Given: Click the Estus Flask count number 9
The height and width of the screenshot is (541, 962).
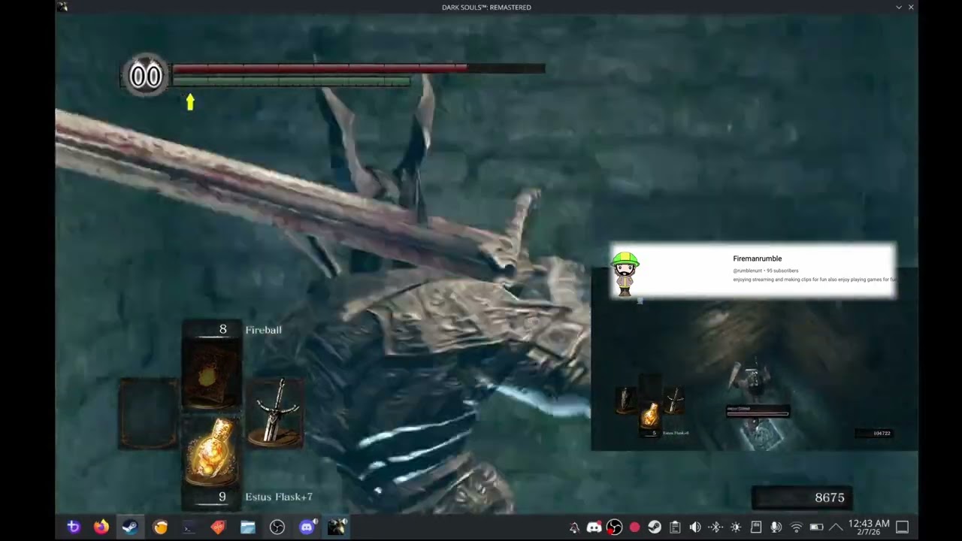Looking at the screenshot, I should [x=222, y=497].
